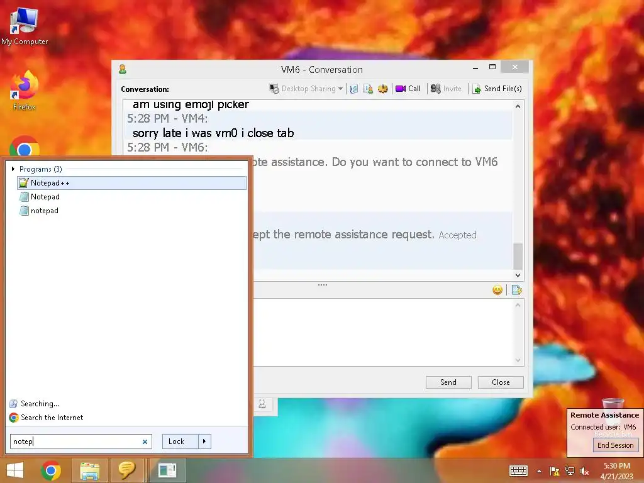
Task: Click the paint palette toolbar icon
Action: click(x=383, y=89)
